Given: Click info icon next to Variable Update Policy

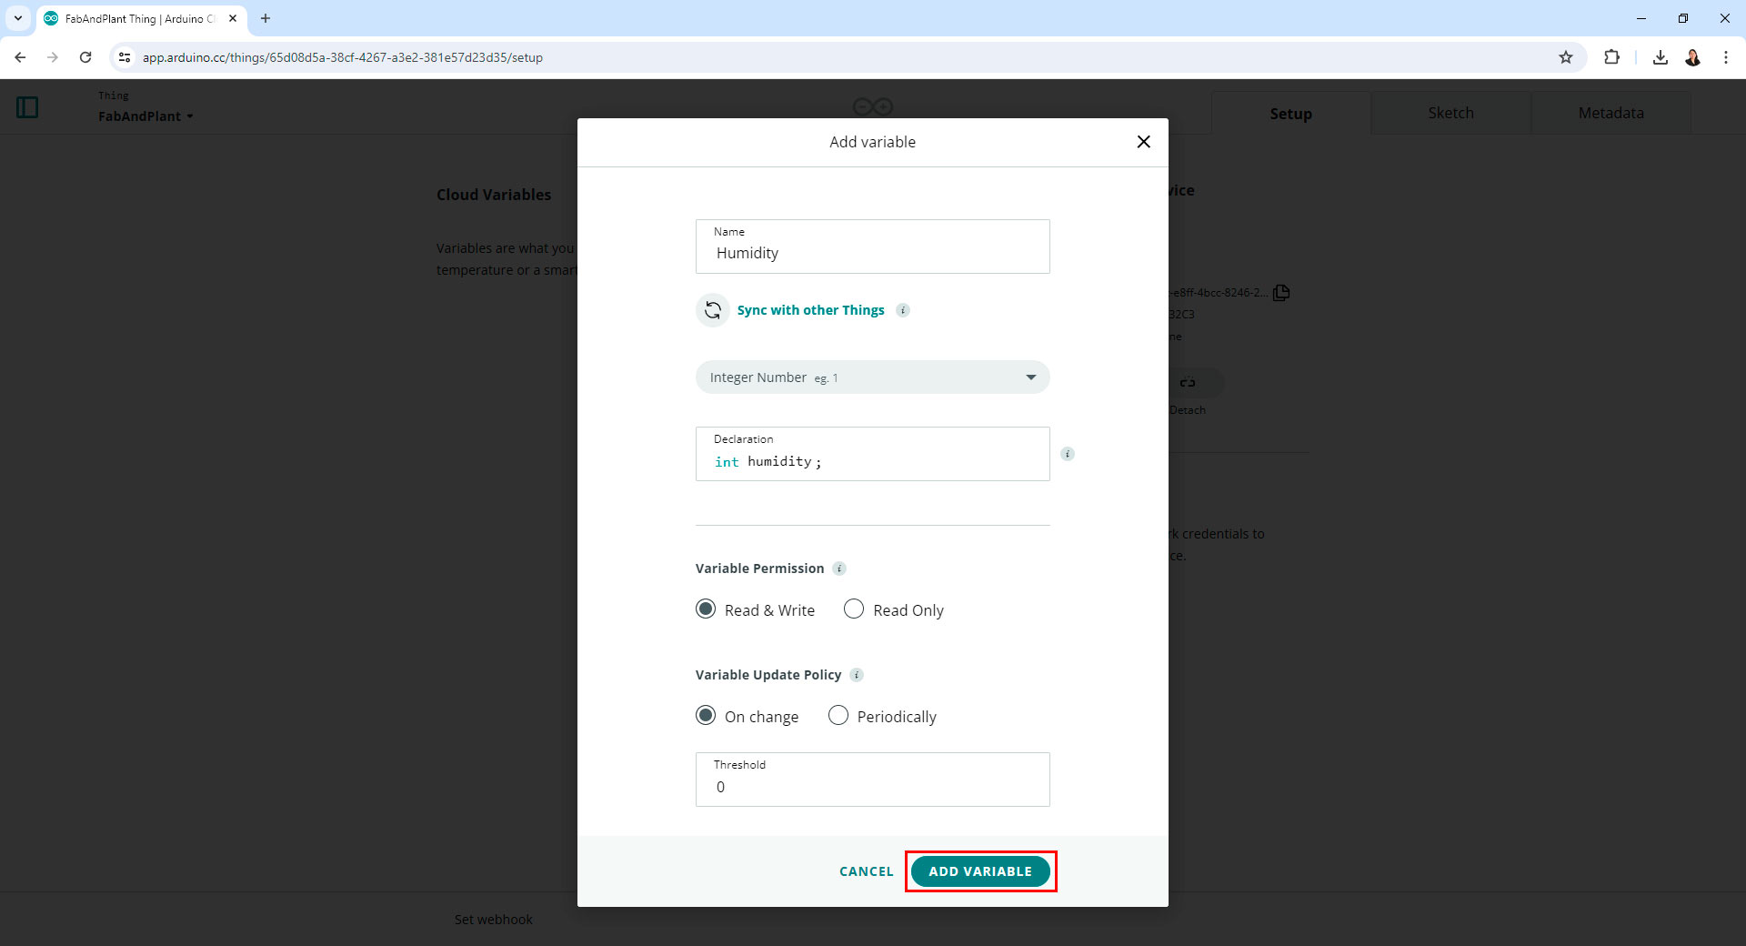Looking at the screenshot, I should click(857, 675).
